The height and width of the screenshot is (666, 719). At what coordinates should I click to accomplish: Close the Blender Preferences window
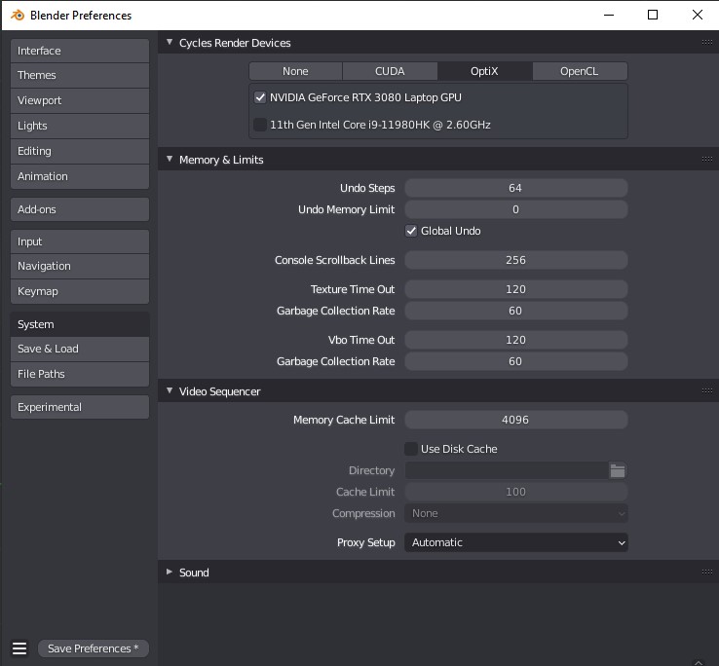[697, 16]
